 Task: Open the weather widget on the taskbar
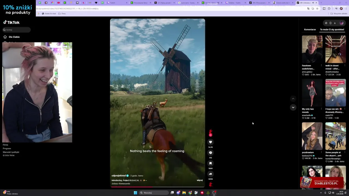(10, 193)
